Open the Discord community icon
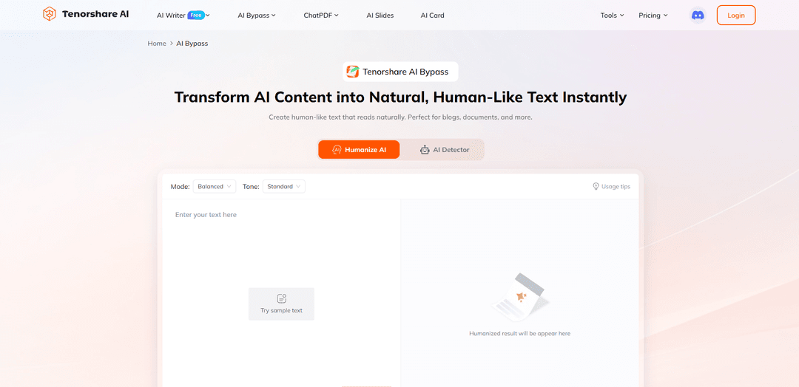The height and width of the screenshot is (387, 799). [697, 16]
